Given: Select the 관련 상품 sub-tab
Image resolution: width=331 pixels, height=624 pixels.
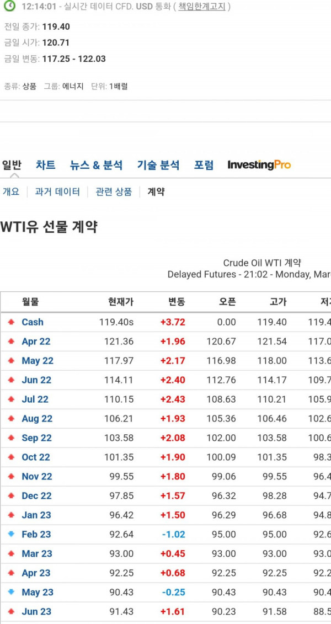Looking at the screenshot, I should (x=114, y=192).
